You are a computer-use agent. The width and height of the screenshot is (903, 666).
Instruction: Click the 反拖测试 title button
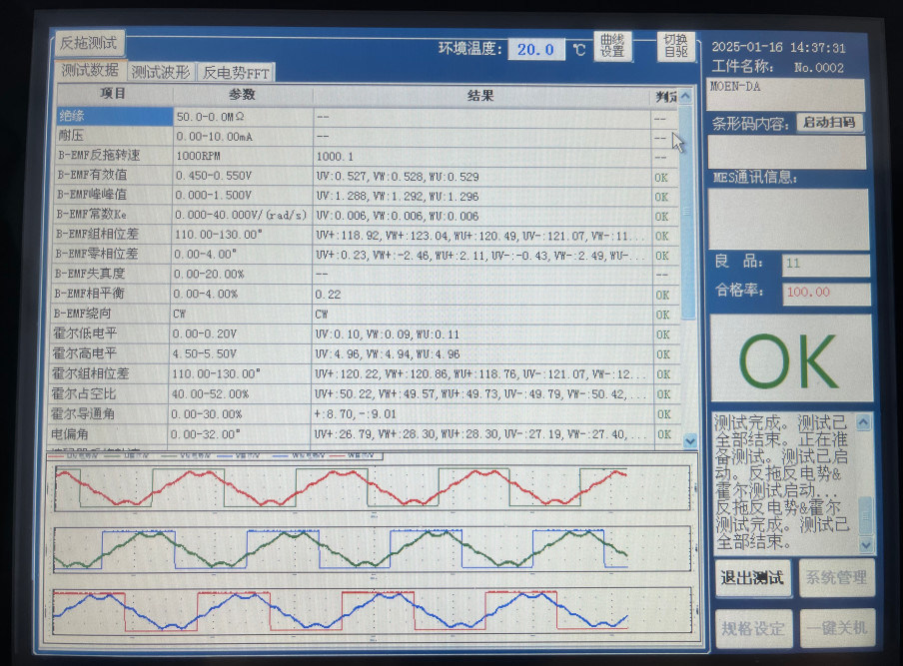point(89,43)
